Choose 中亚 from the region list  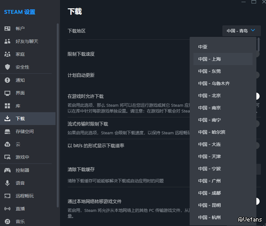pyautogui.click(x=223, y=47)
